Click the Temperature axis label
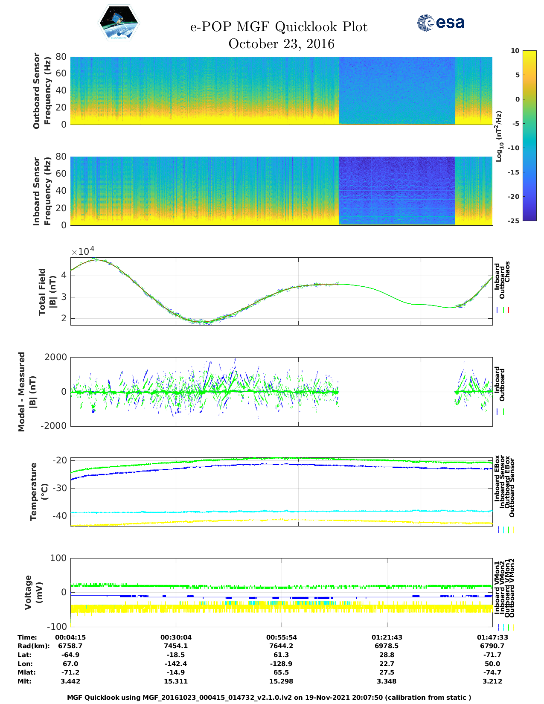This screenshot has height=704, width=544. click(39, 492)
